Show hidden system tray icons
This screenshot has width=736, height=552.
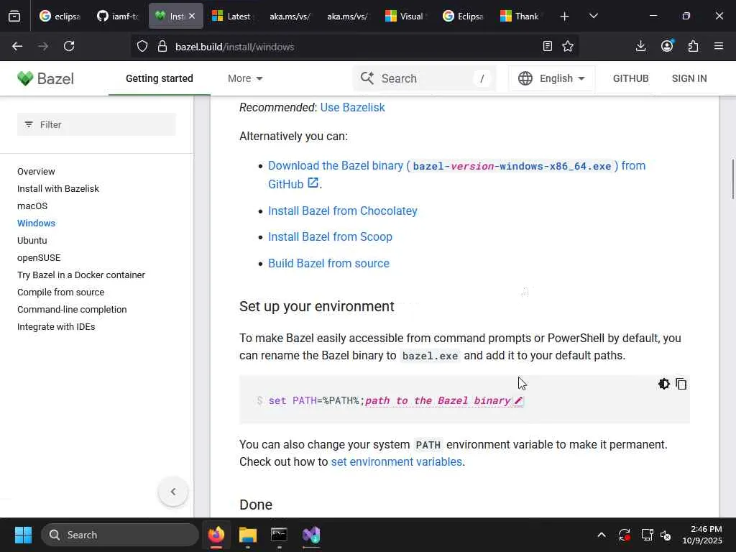602,535
